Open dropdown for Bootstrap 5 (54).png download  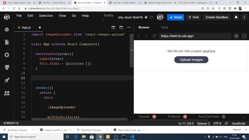pyautogui.click(x=33, y=130)
